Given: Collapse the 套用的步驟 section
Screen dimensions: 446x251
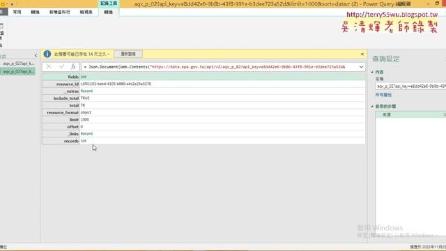Looking at the screenshot, I should coord(372,107).
